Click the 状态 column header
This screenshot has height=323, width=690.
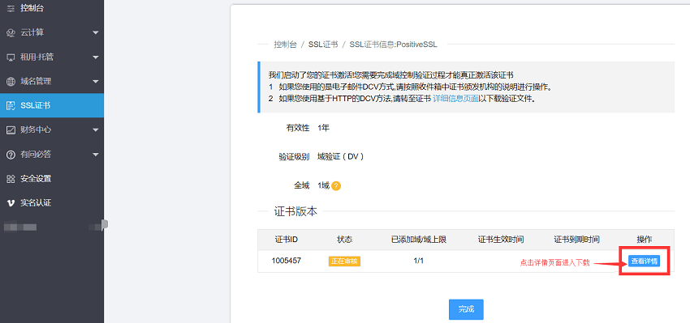(344, 240)
